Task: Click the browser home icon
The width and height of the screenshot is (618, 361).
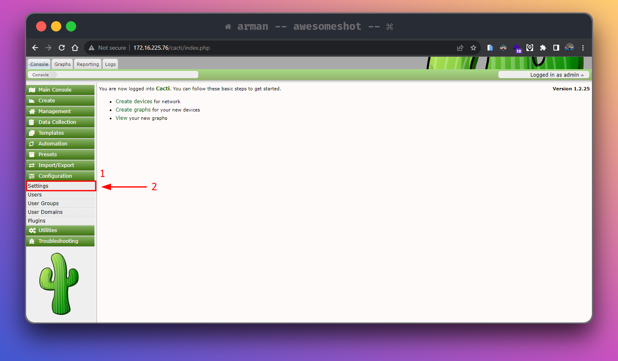Action: (75, 48)
